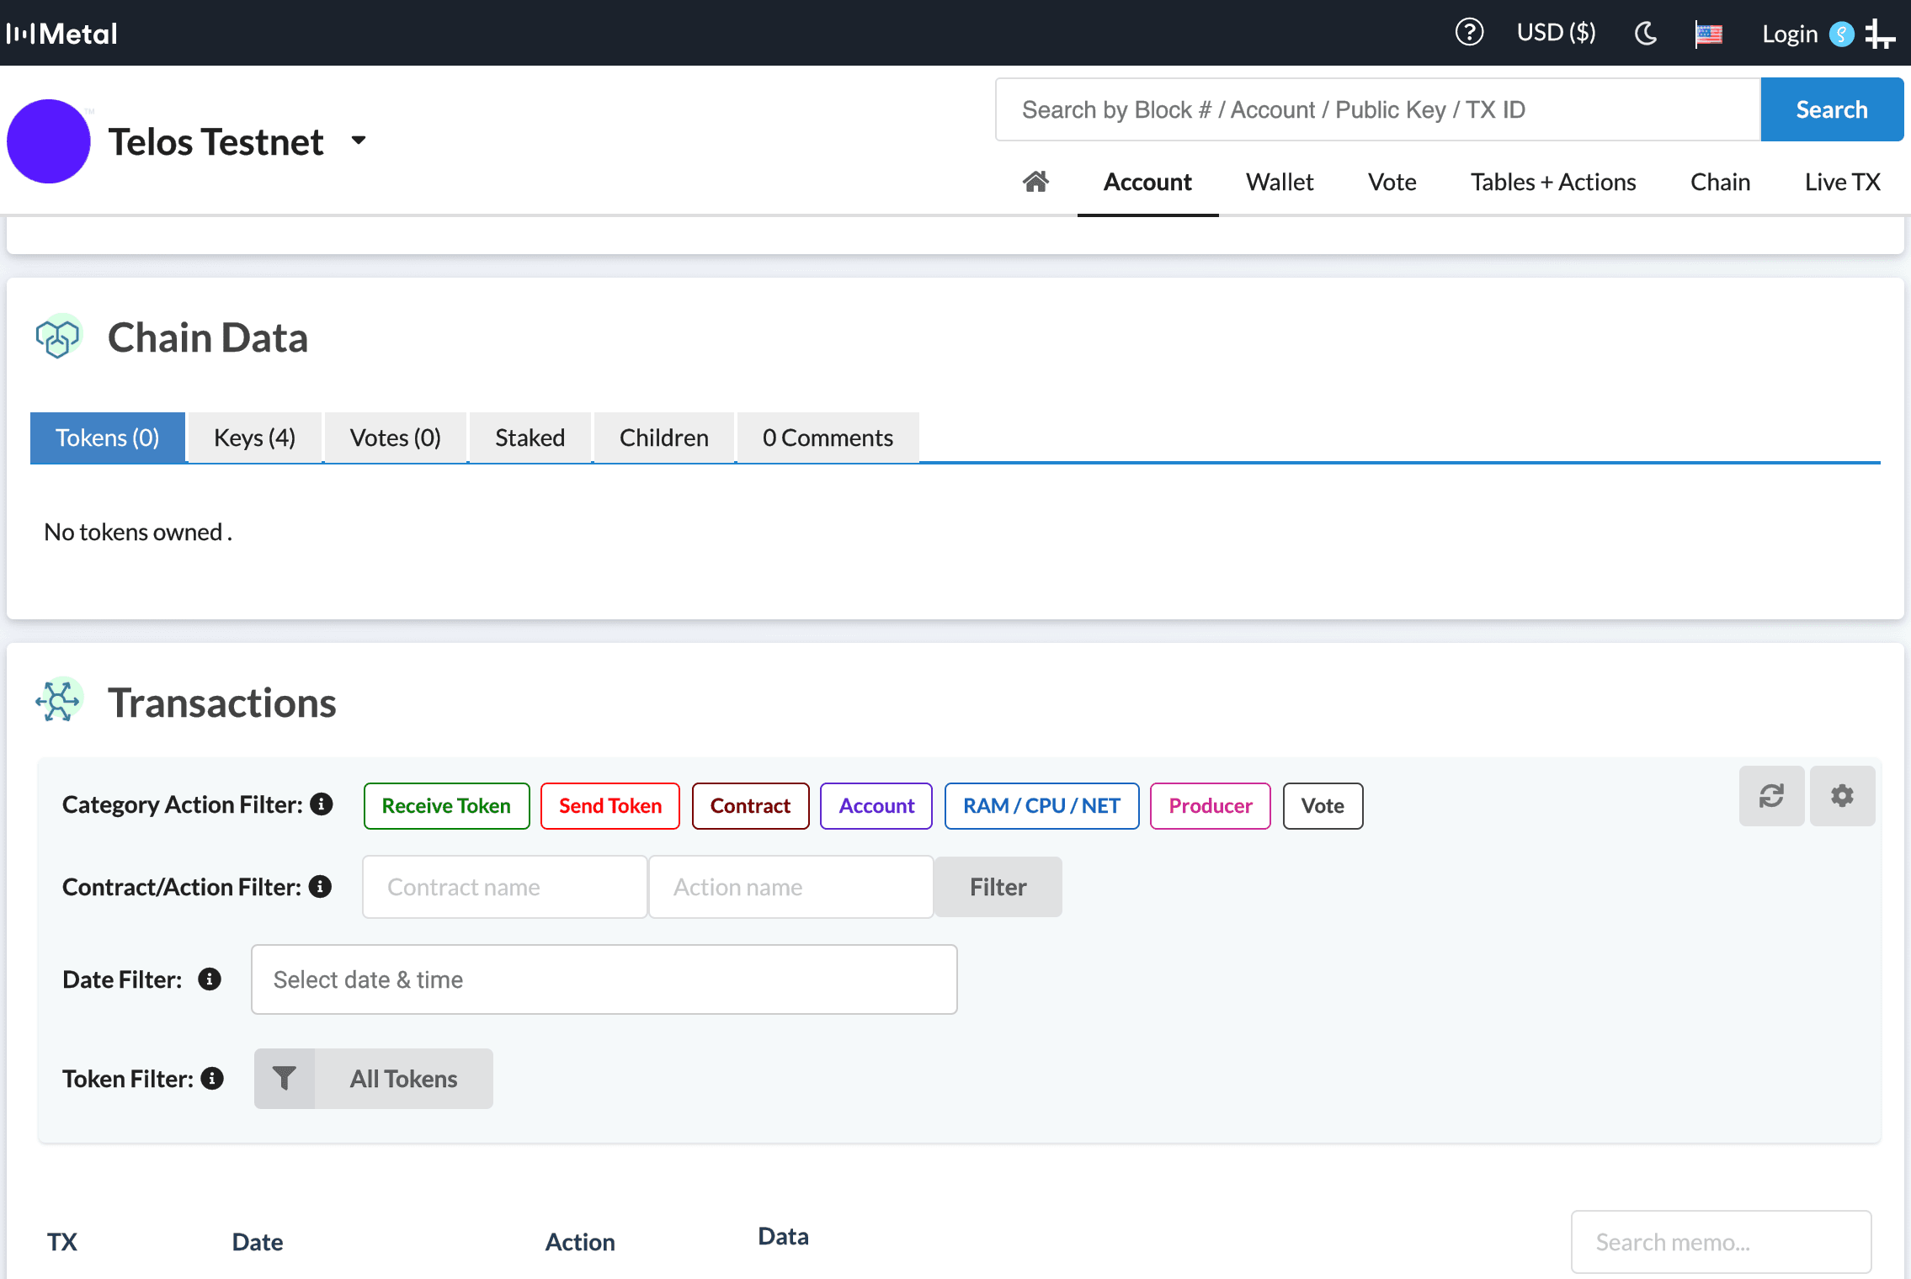This screenshot has height=1279, width=1911.
Task: Toggle dark mode with moon icon
Action: [x=1646, y=34]
